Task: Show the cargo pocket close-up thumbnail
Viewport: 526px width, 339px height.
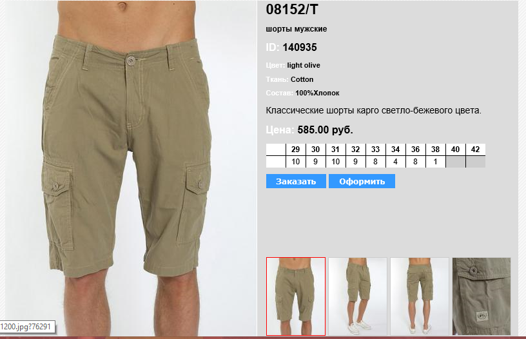Action: (482, 296)
